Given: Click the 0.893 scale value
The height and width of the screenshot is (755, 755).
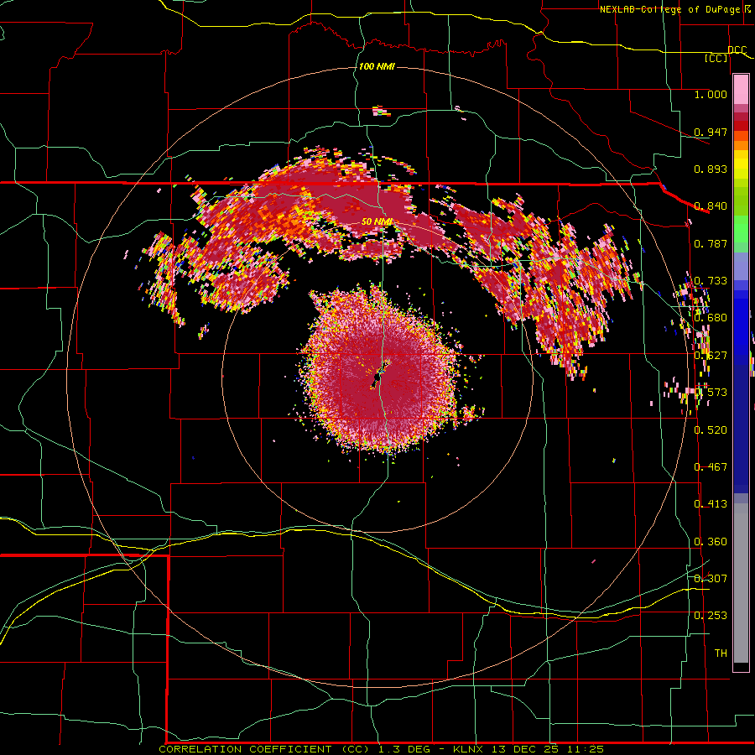Looking at the screenshot, I should 711,169.
